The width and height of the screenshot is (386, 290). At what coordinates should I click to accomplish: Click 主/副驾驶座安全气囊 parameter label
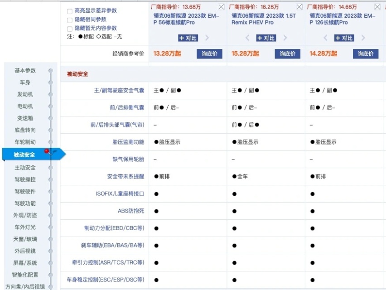tap(119, 91)
